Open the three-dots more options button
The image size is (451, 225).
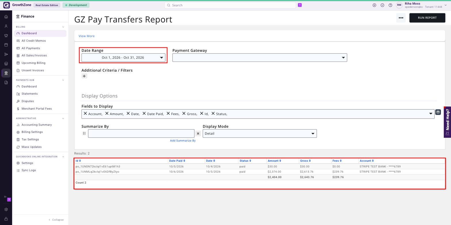point(401,18)
